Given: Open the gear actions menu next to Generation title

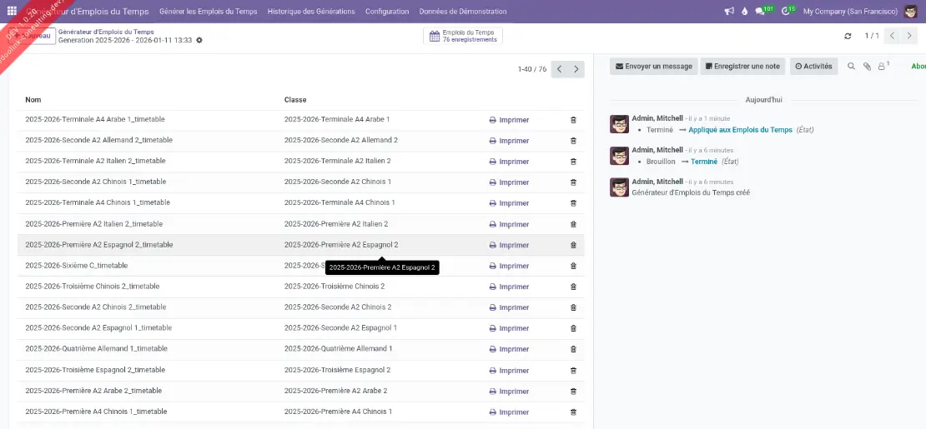Looking at the screenshot, I should click(199, 40).
